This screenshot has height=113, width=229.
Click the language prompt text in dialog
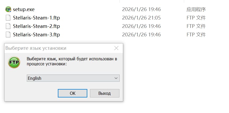click(72, 61)
